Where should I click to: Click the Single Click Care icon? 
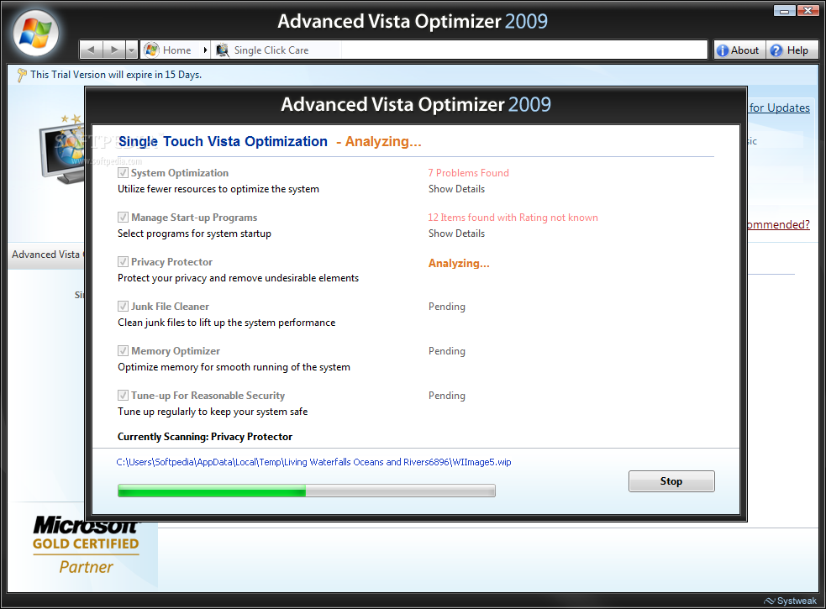point(223,50)
